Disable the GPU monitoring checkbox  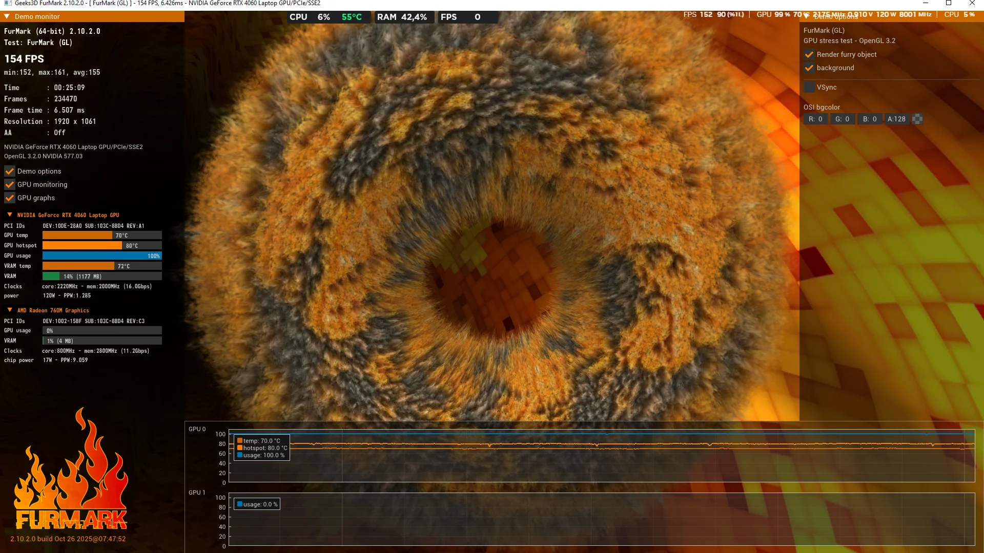click(10, 184)
